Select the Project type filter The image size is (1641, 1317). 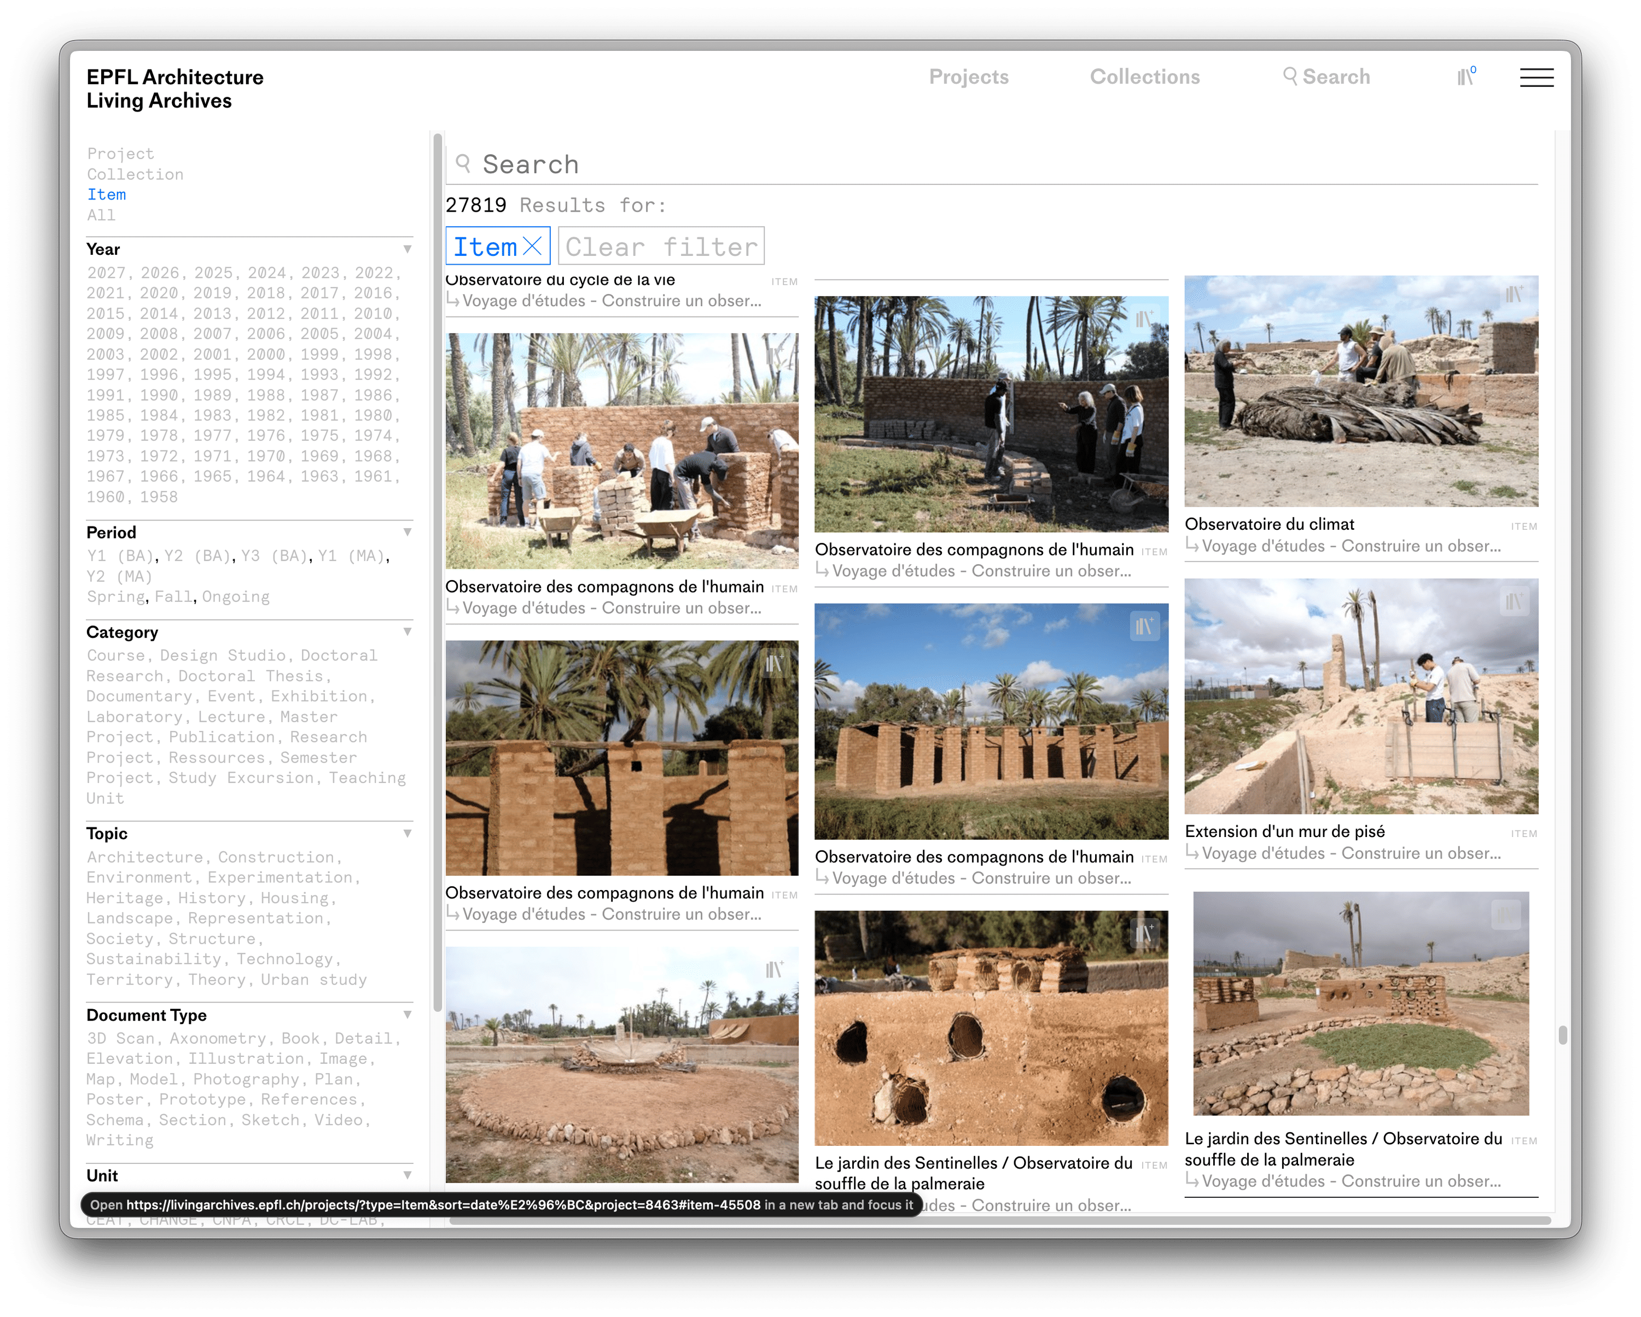coord(120,154)
